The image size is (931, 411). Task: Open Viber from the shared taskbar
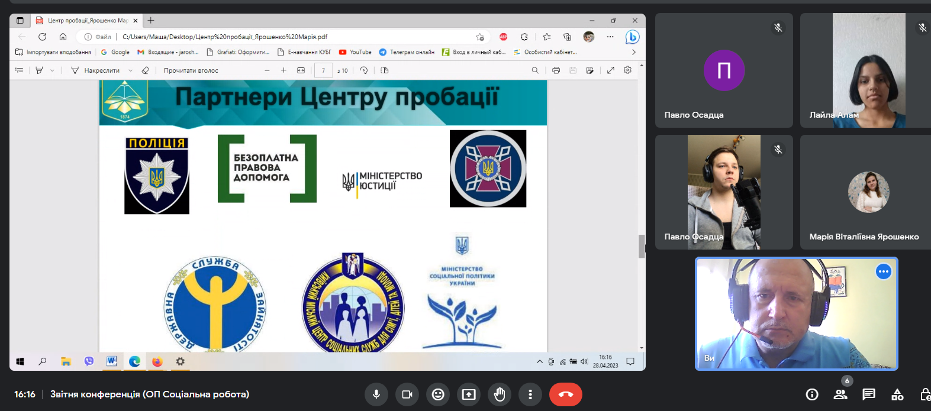89,361
